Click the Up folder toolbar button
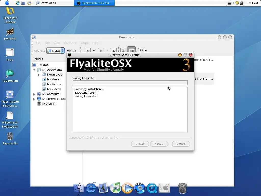The height and width of the screenshot is (196, 261). [x=113, y=51]
